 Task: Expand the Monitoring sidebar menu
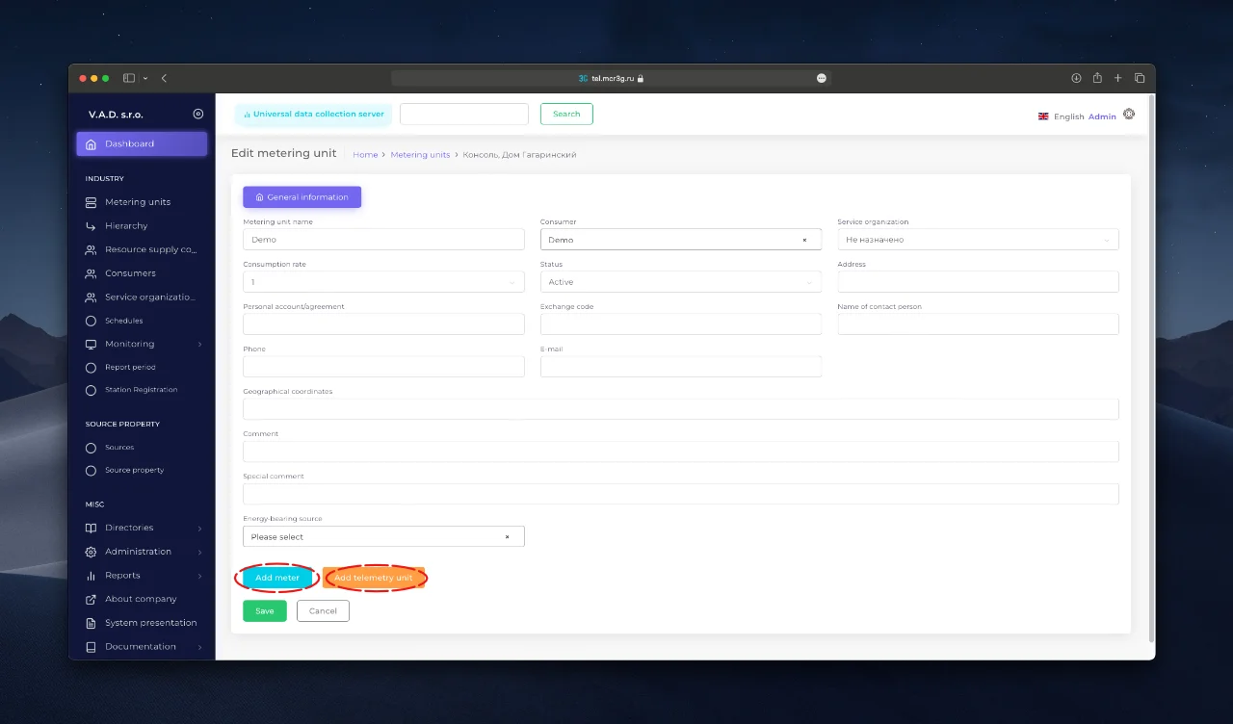tap(143, 344)
